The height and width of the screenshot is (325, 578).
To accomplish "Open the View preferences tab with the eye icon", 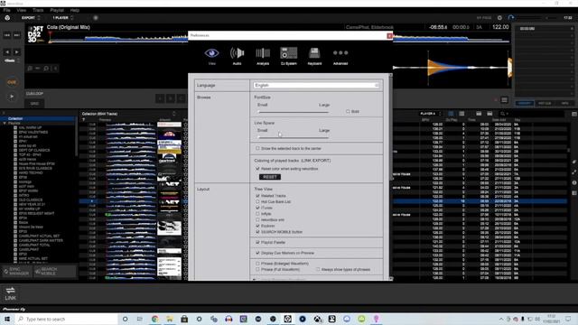I will coord(211,56).
